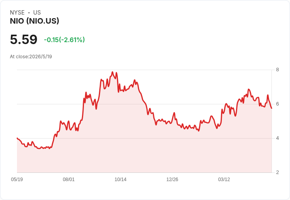
Task: Click the shaded area under the price line
Action: [144, 148]
